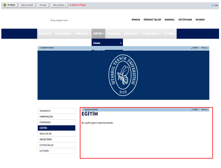Viewport: 221px width, 168px height.
Task: Click the EĞİTİM page heading
Action: (x=89, y=114)
